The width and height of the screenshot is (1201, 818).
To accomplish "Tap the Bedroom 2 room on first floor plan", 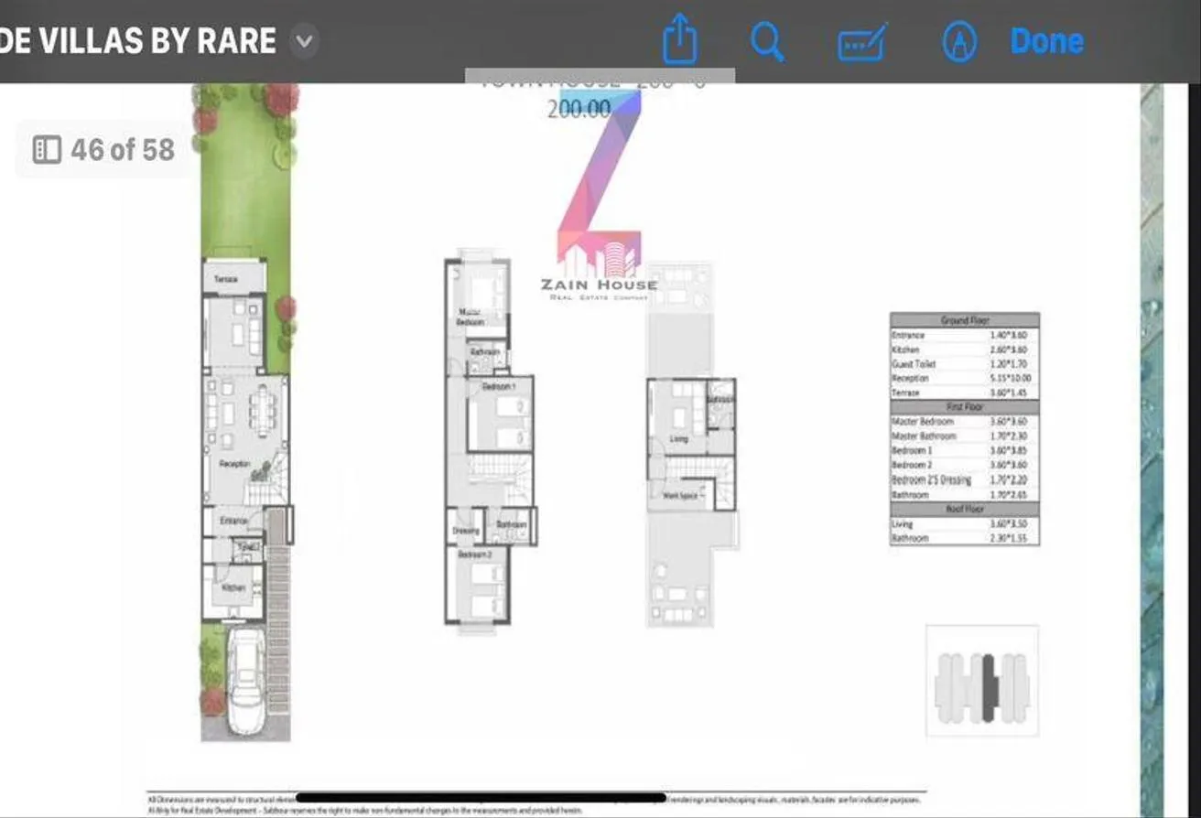I will point(475,585).
